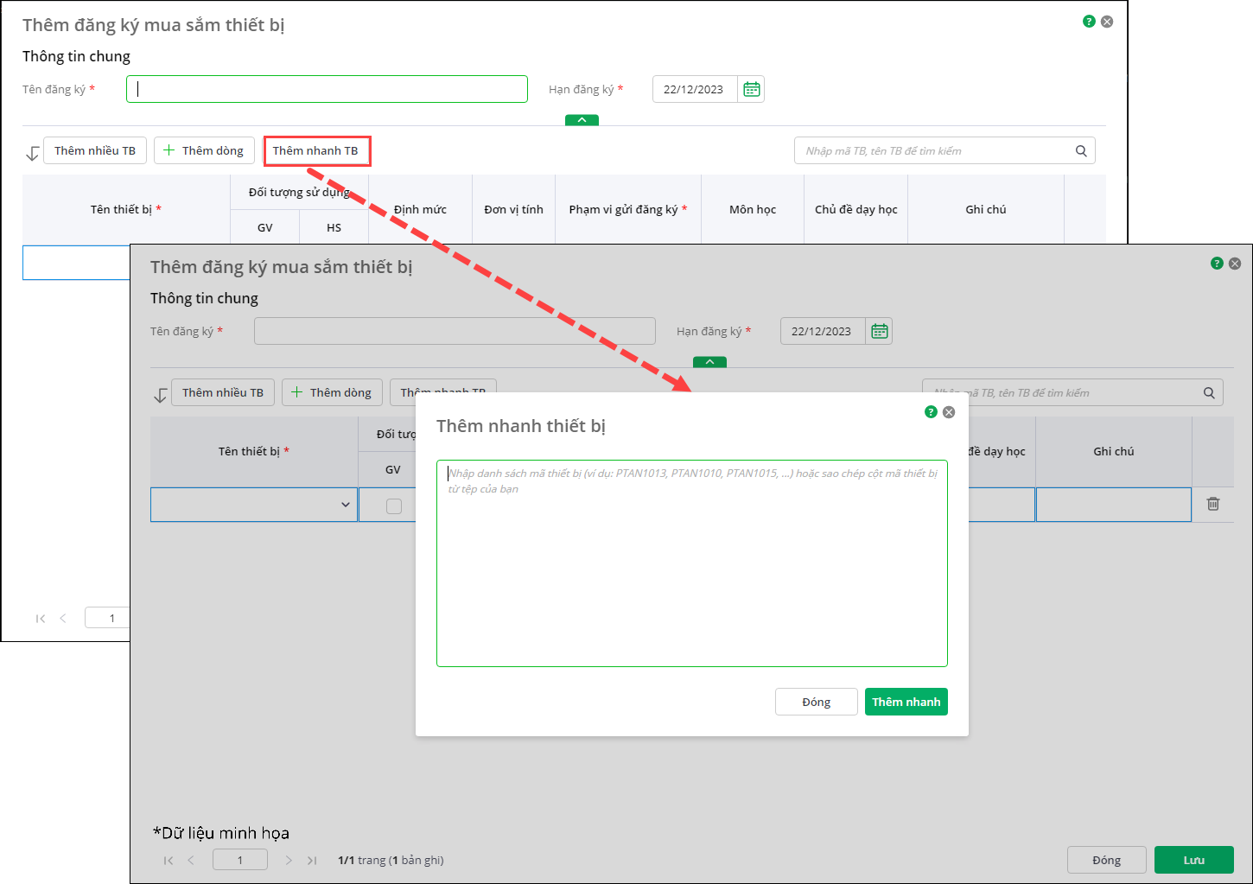Click Môn học column header in back window
Screen dimensions: 1253x884
pyautogui.click(x=753, y=209)
